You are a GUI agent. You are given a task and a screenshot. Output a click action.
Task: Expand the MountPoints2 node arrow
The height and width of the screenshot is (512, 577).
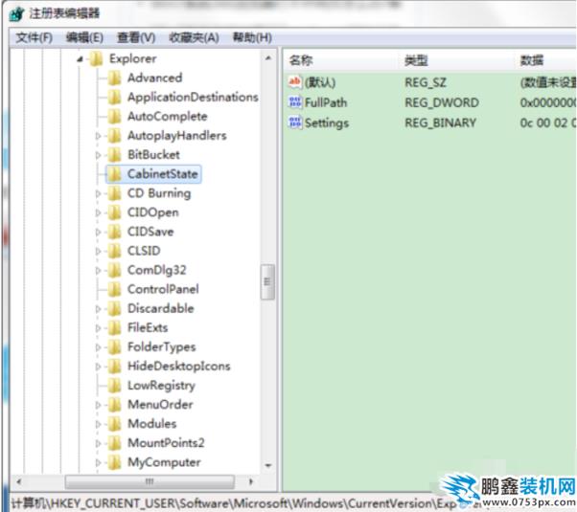pyautogui.click(x=99, y=443)
